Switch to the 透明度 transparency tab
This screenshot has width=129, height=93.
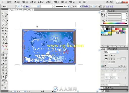[x=115, y=49]
